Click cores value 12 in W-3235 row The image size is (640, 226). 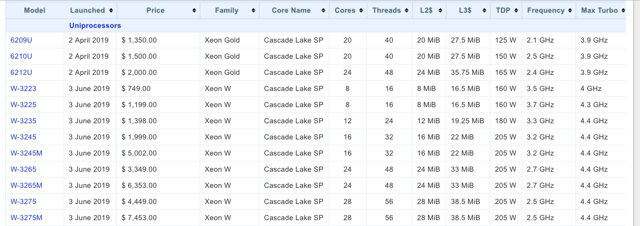tap(347, 121)
